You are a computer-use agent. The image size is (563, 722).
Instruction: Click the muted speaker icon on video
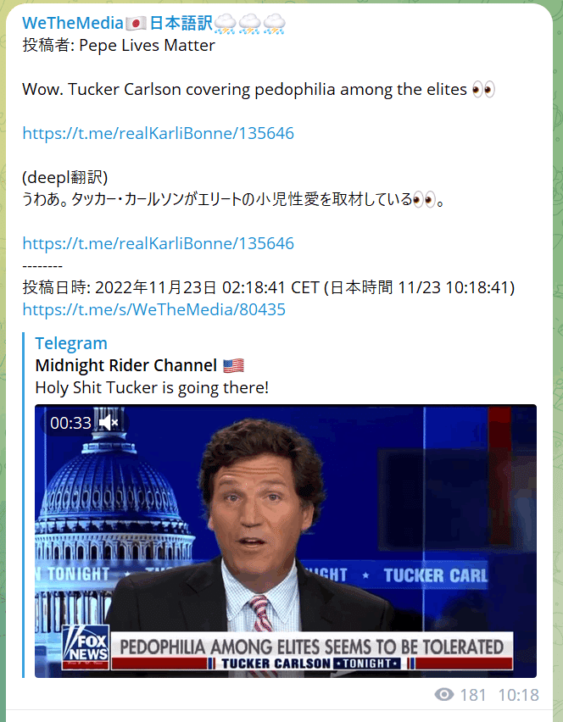tap(109, 422)
